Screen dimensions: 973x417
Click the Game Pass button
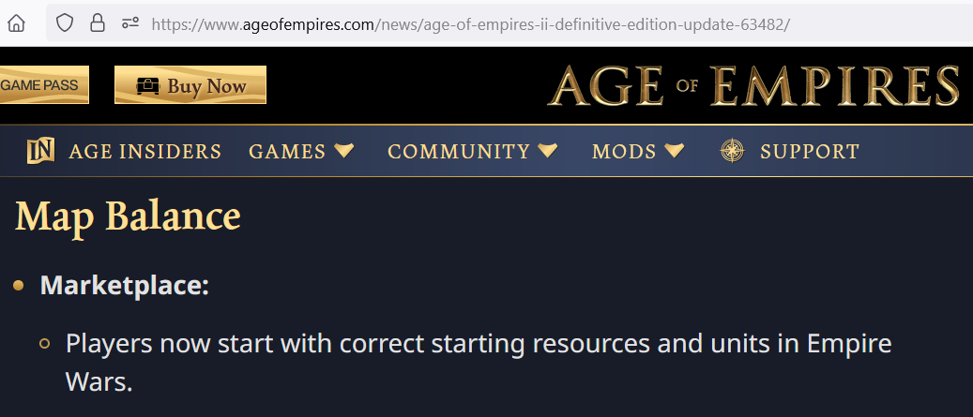point(43,85)
